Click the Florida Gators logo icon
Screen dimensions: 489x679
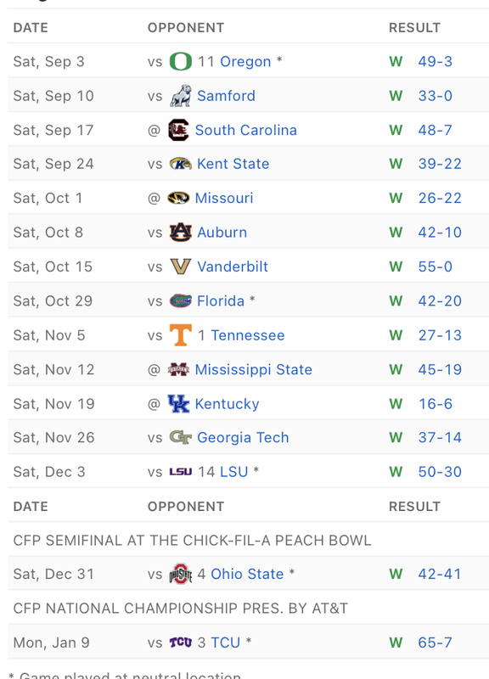pyautogui.click(x=180, y=300)
